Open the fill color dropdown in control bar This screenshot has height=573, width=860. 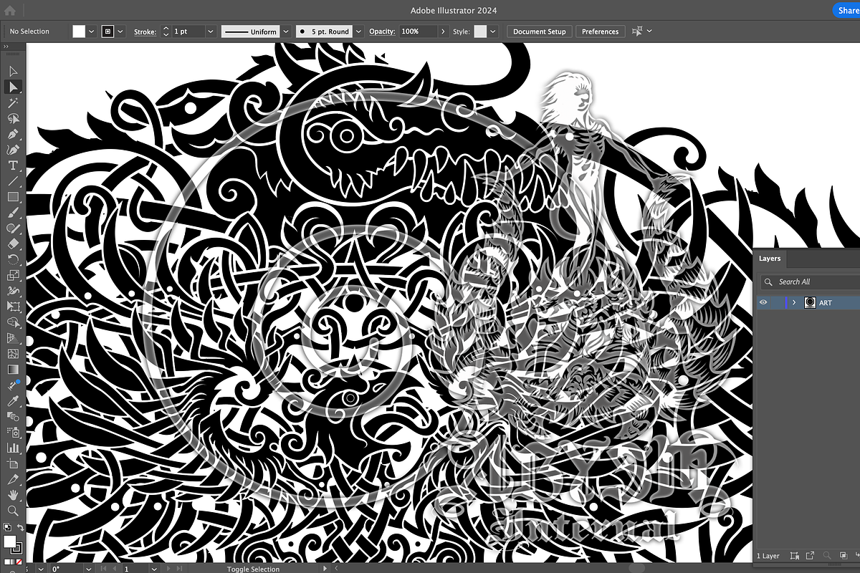(x=91, y=32)
